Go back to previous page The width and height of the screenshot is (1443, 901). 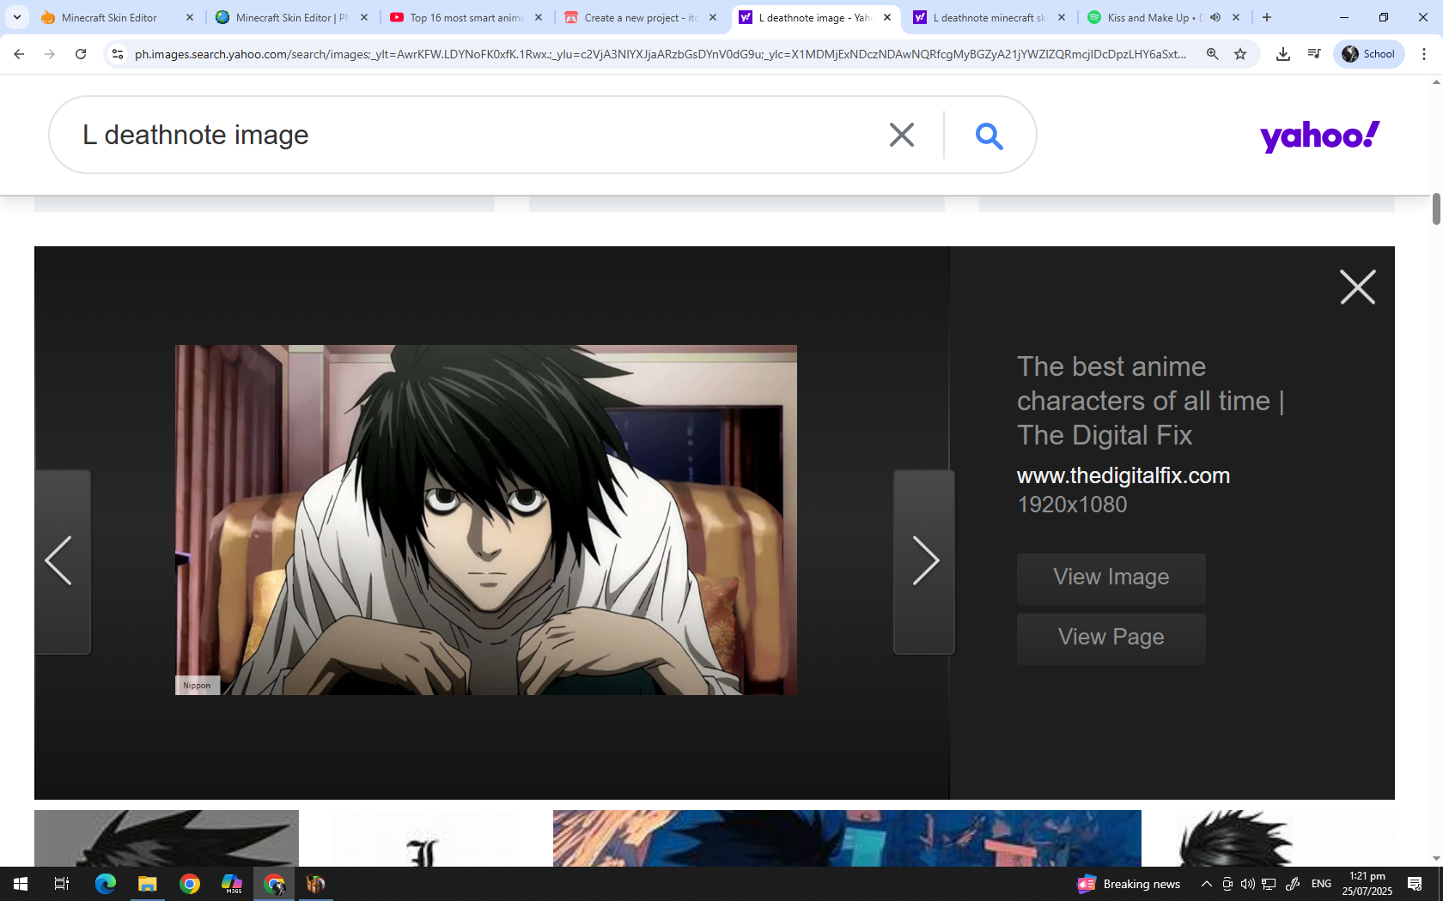tap(19, 54)
